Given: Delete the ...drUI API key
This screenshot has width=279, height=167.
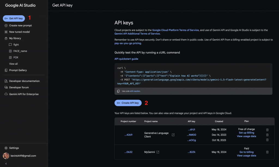Looking at the screenshot, I should pyautogui.click(x=267, y=130).
